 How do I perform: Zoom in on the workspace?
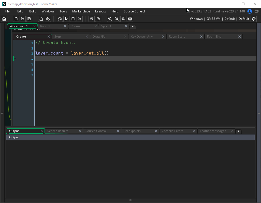pos(123,19)
